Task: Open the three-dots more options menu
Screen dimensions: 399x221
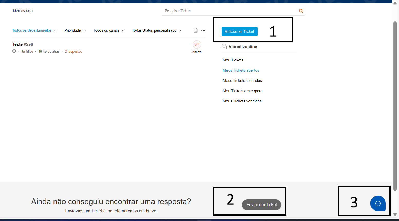Action: tap(203, 30)
